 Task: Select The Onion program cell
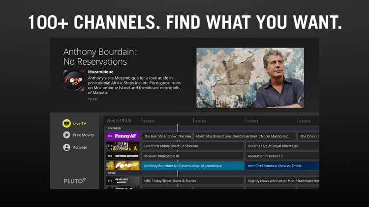point(308,136)
